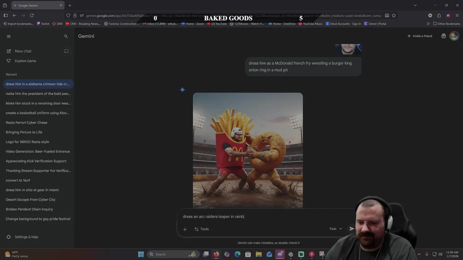
Task: Toggle the browser sidebar icon
Action: click(x=5, y=16)
